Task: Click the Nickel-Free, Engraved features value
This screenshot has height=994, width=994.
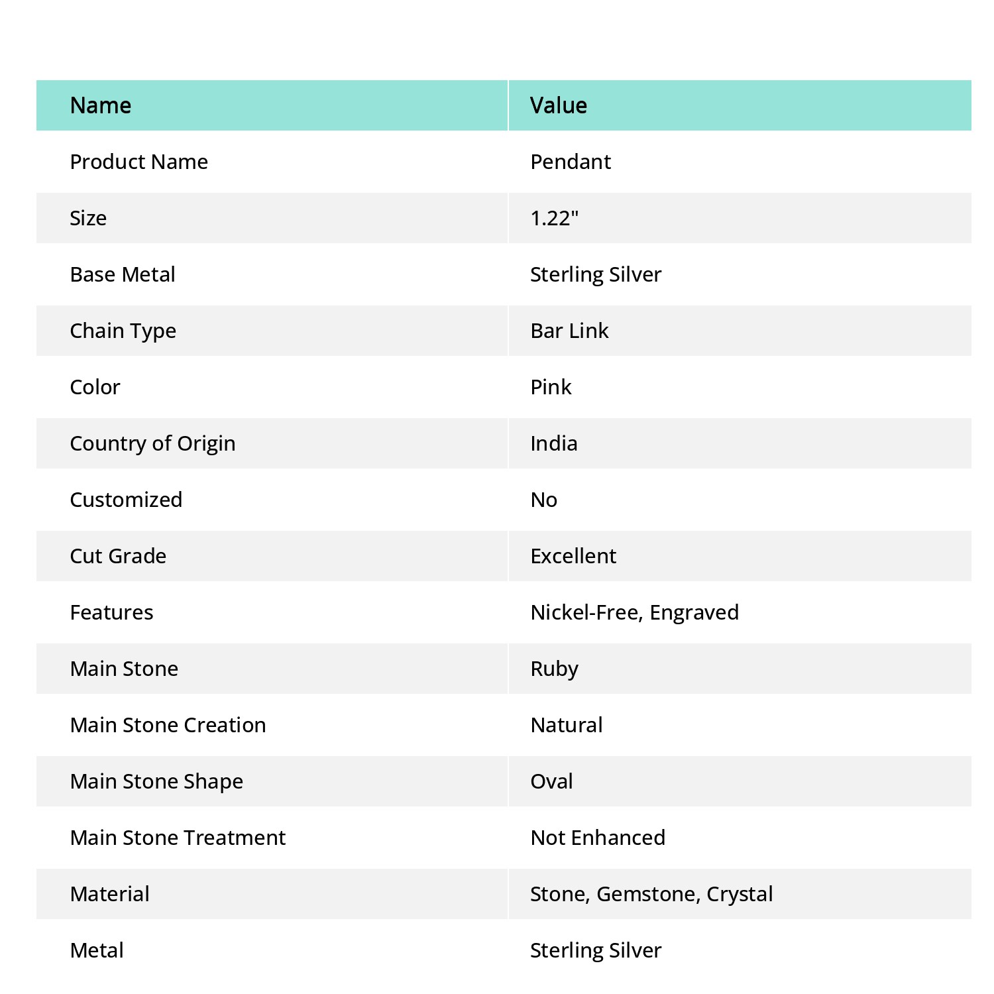Action: (635, 612)
